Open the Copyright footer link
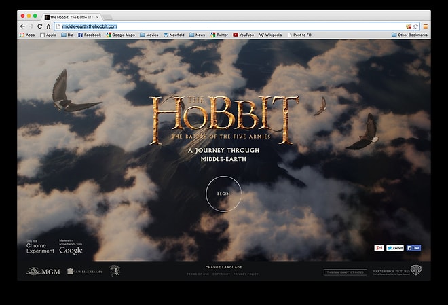 tap(221, 274)
